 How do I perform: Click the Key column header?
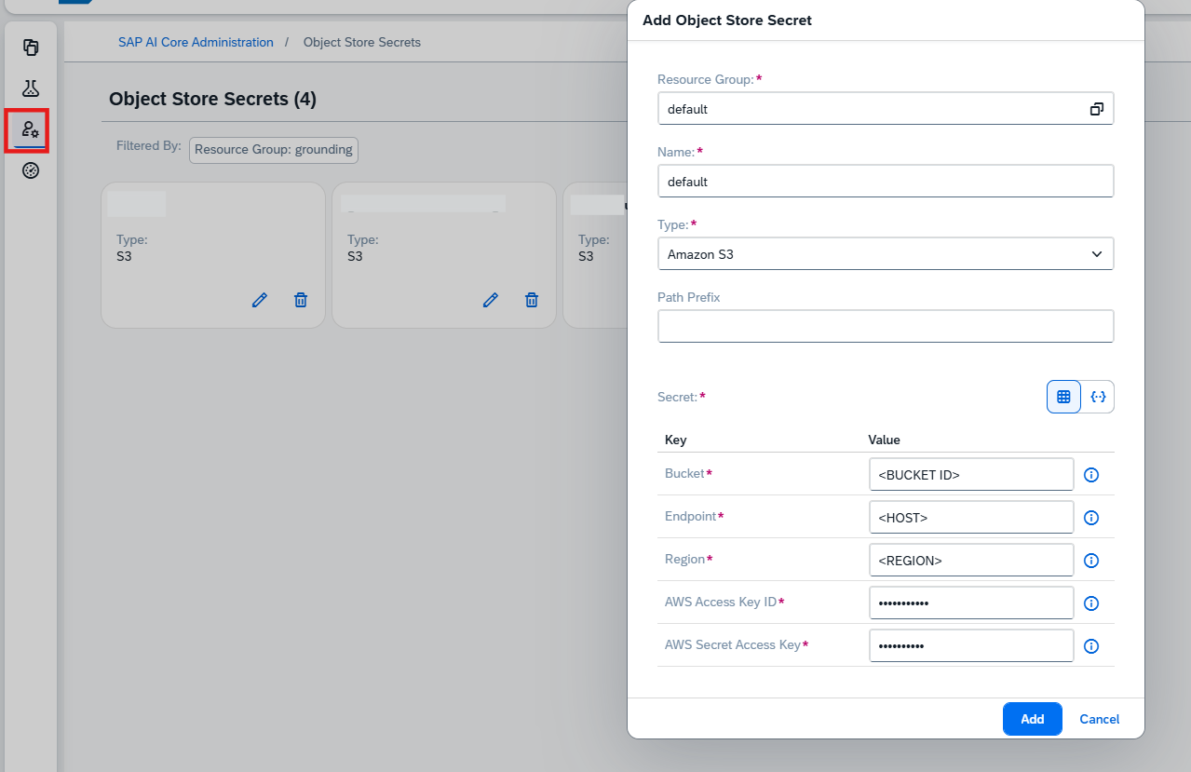[x=675, y=440]
